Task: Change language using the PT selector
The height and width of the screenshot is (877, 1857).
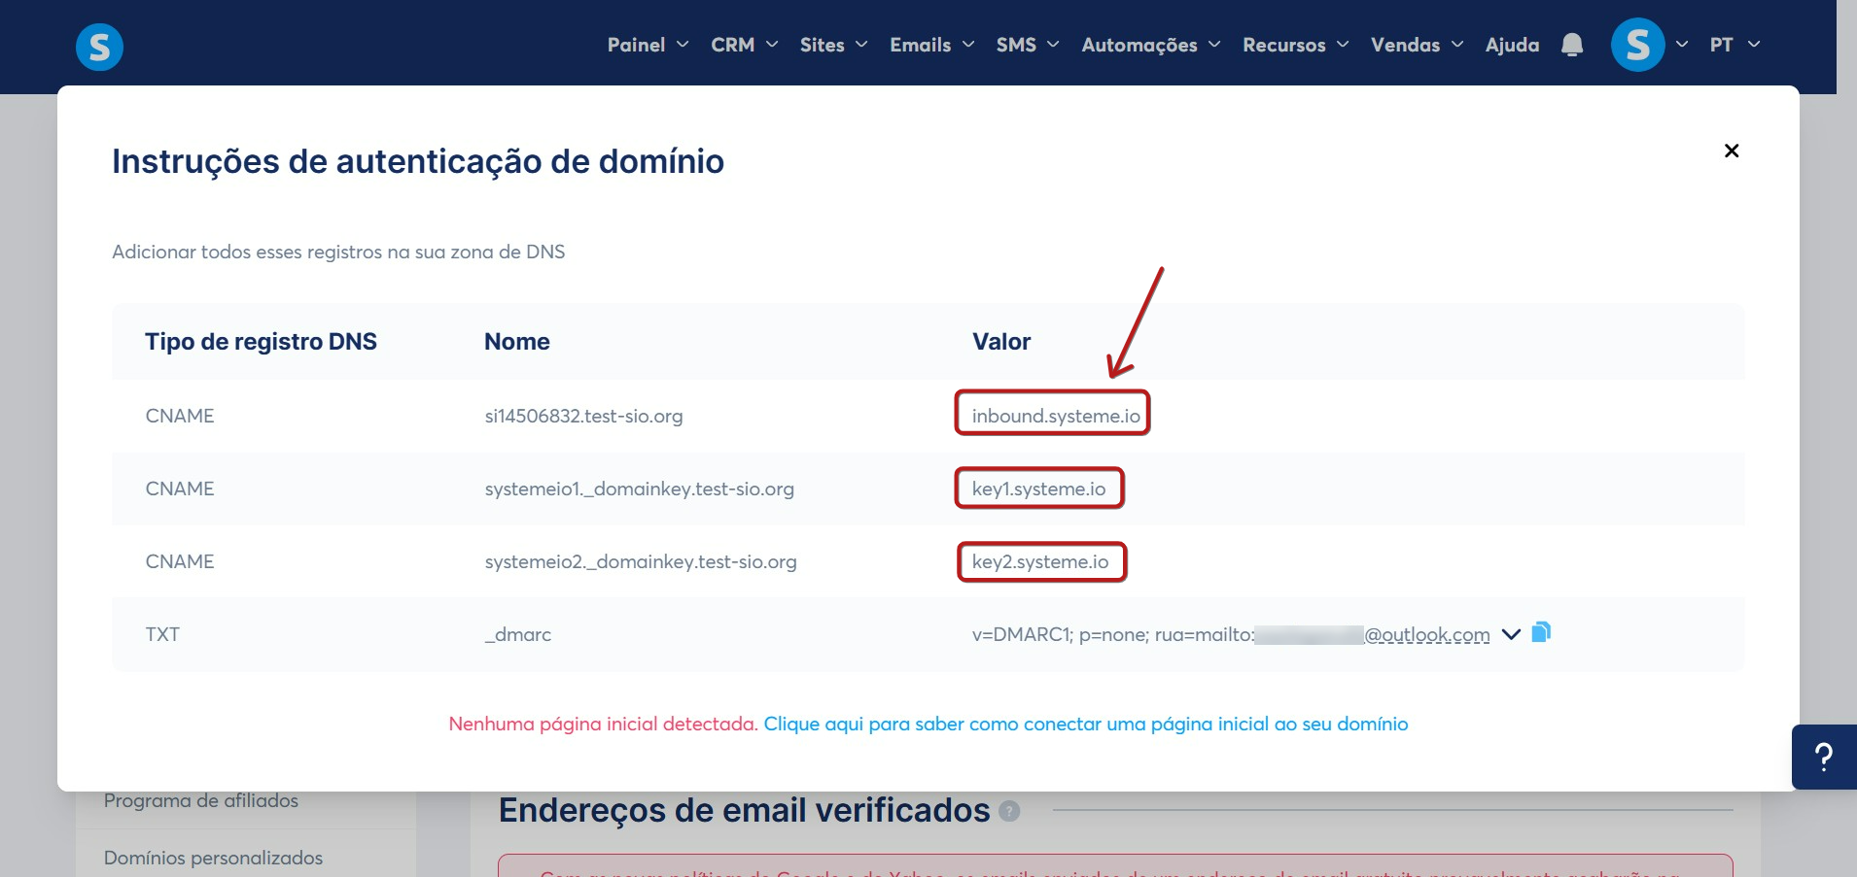Action: tap(1734, 45)
